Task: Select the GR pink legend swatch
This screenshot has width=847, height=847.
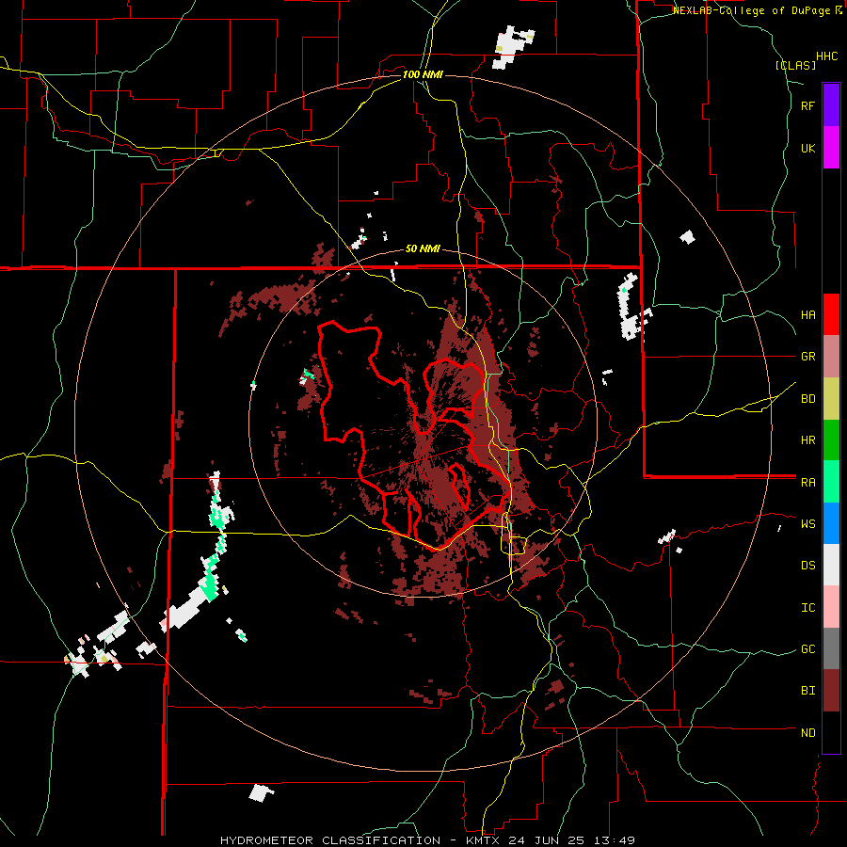Action: (x=831, y=357)
